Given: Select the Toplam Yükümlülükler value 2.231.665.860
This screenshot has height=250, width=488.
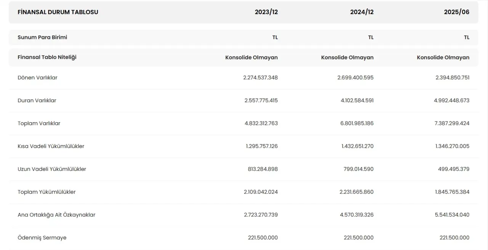Looking at the screenshot, I should 356,192.
